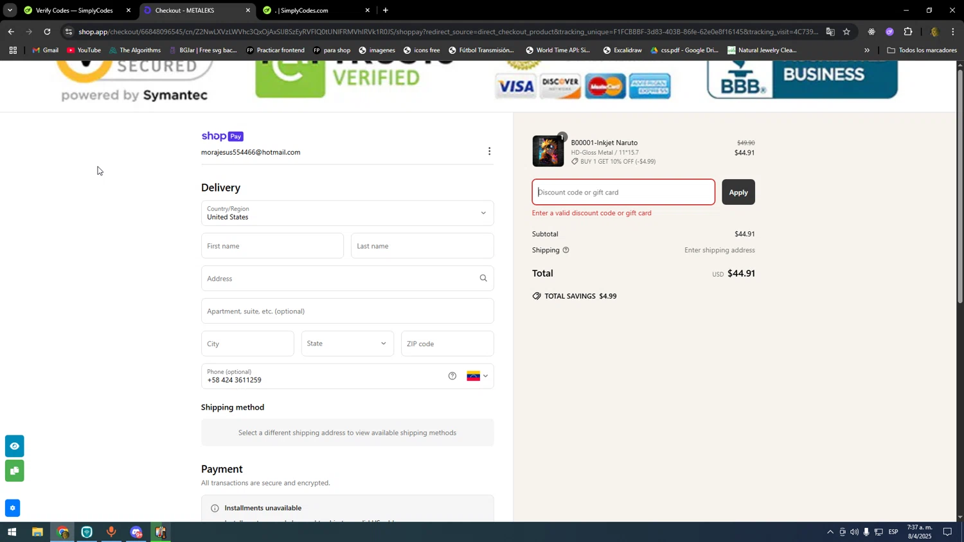Click the green copy extension icon on left
Image resolution: width=964 pixels, height=542 pixels.
pos(14,471)
